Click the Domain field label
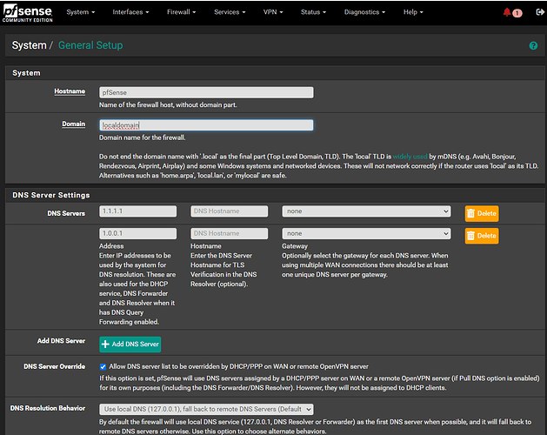The height and width of the screenshot is (435, 547). coord(74,124)
